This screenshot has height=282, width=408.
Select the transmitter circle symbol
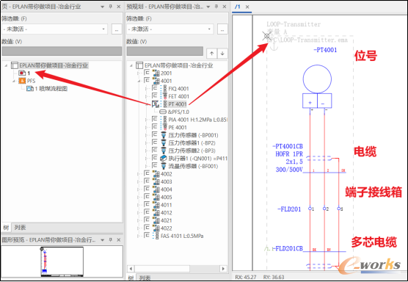(x=317, y=79)
